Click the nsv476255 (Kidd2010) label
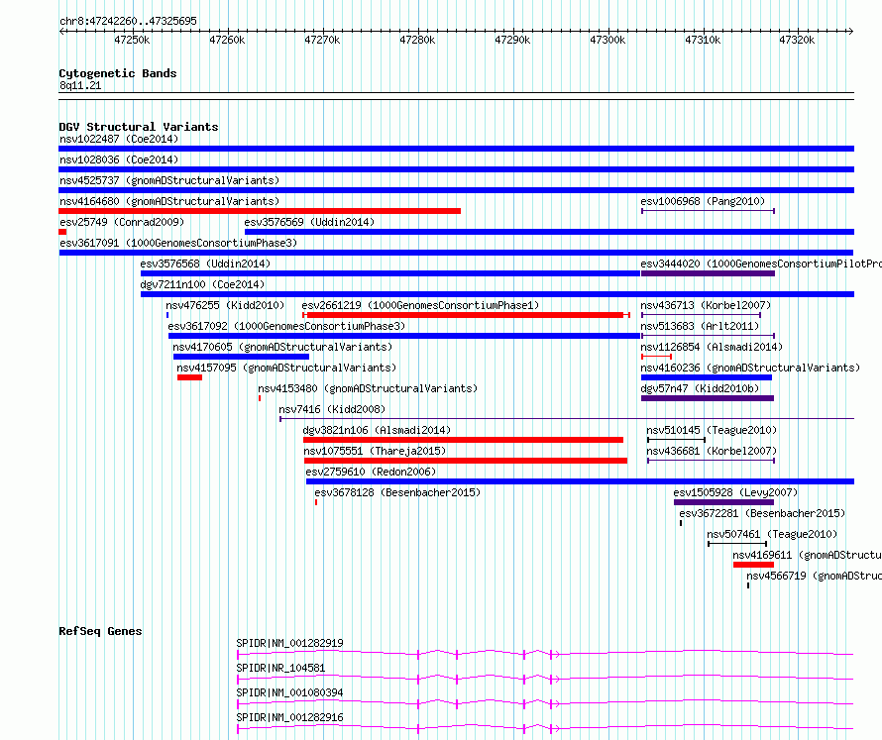This screenshot has width=882, height=740. 225,305
